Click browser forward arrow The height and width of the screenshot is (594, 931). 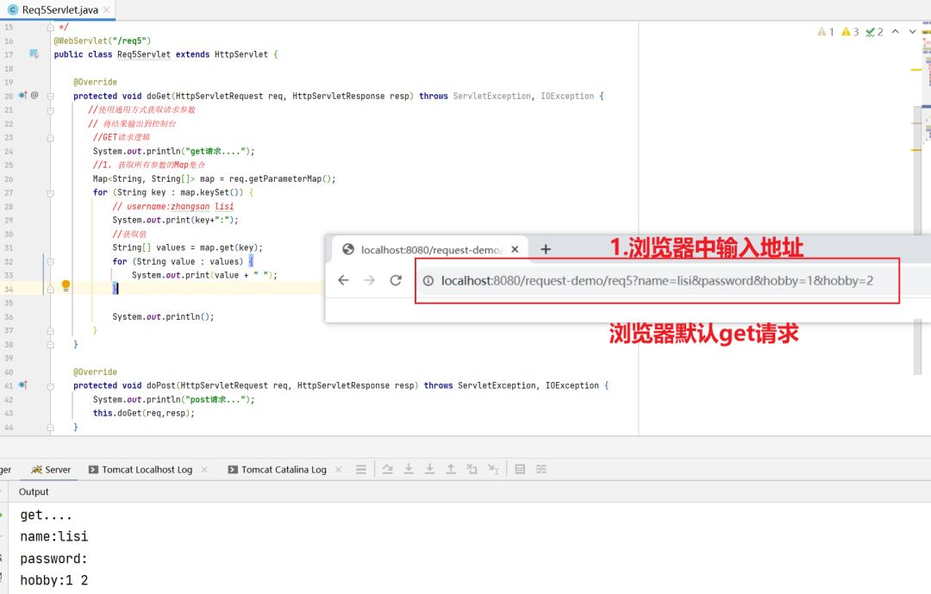coord(369,280)
